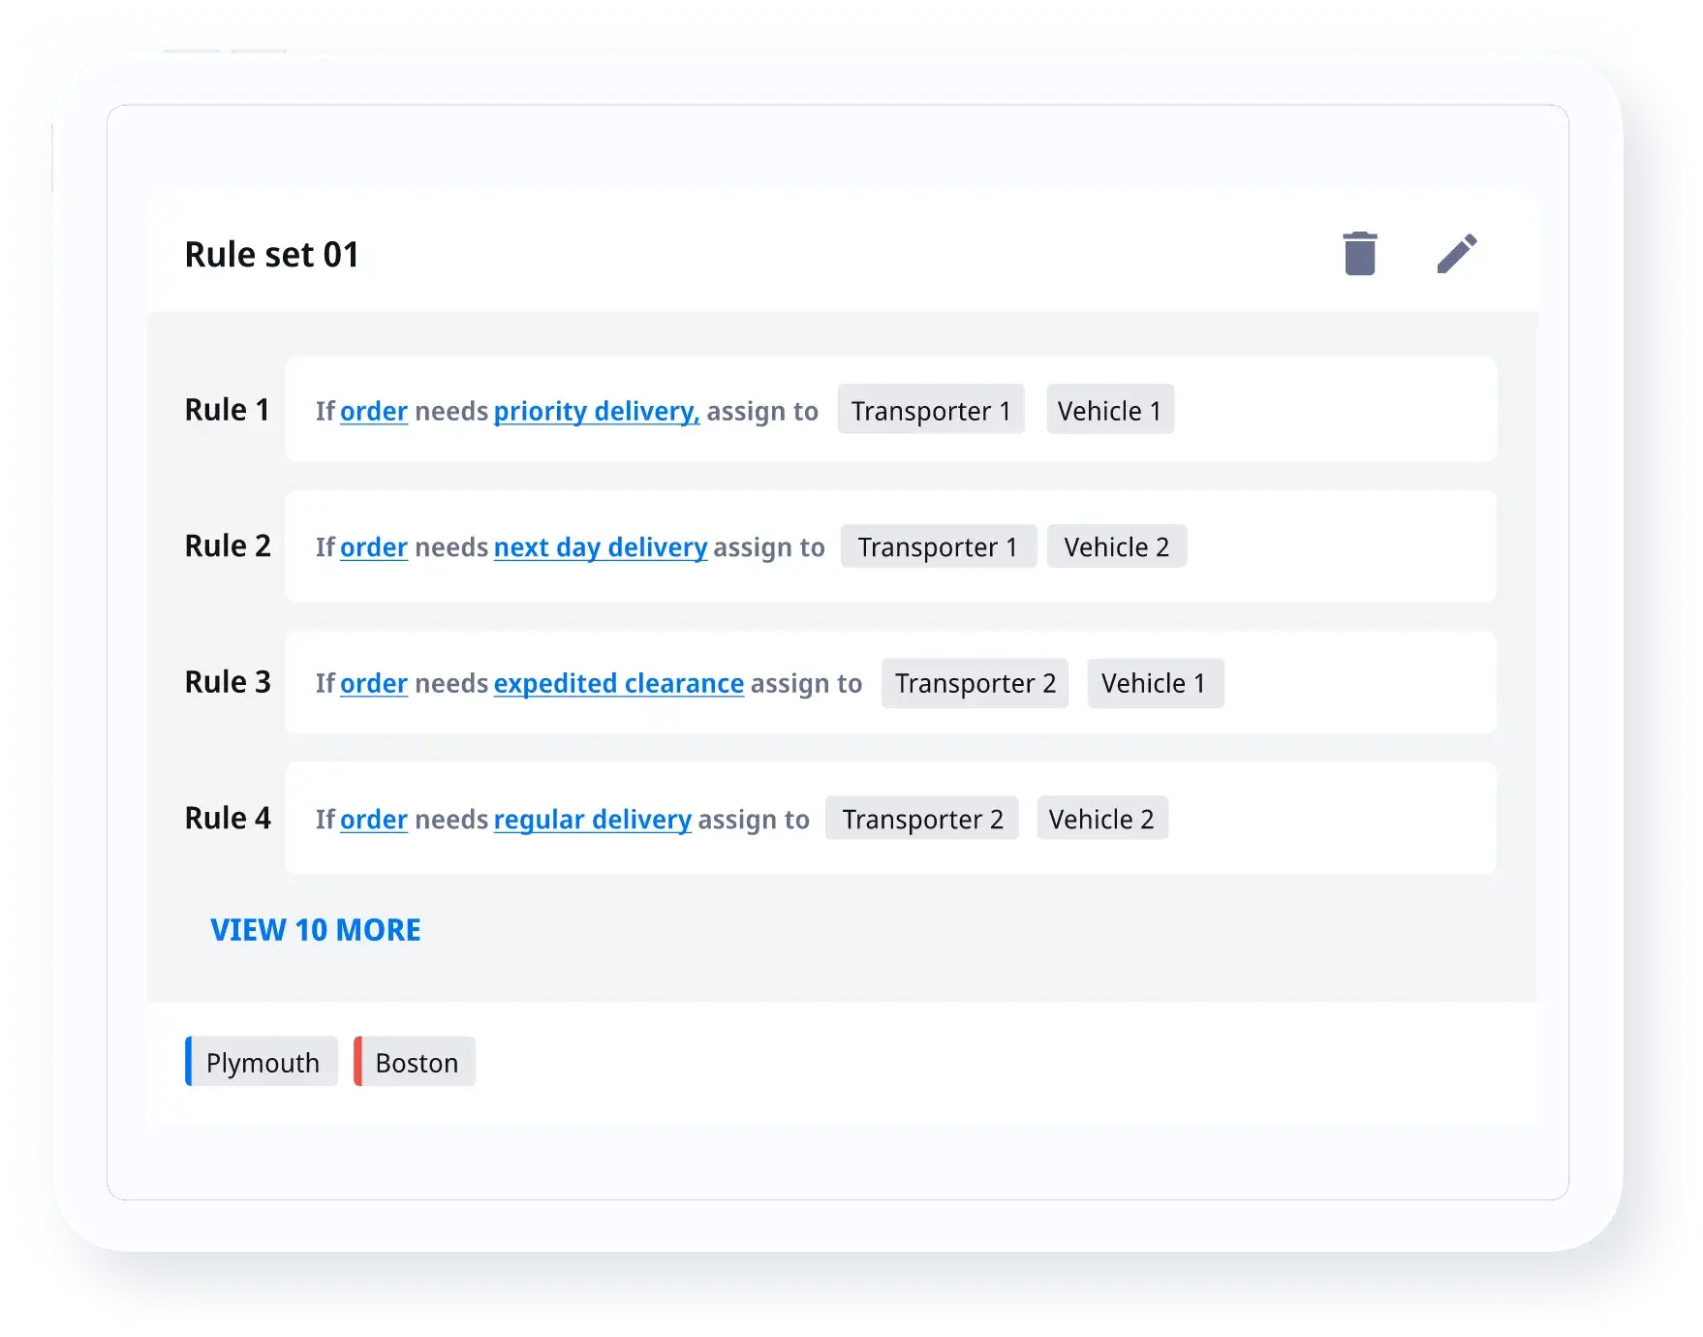Click the Boston location tag
The height and width of the screenshot is (1337, 1703).
pos(416,1063)
